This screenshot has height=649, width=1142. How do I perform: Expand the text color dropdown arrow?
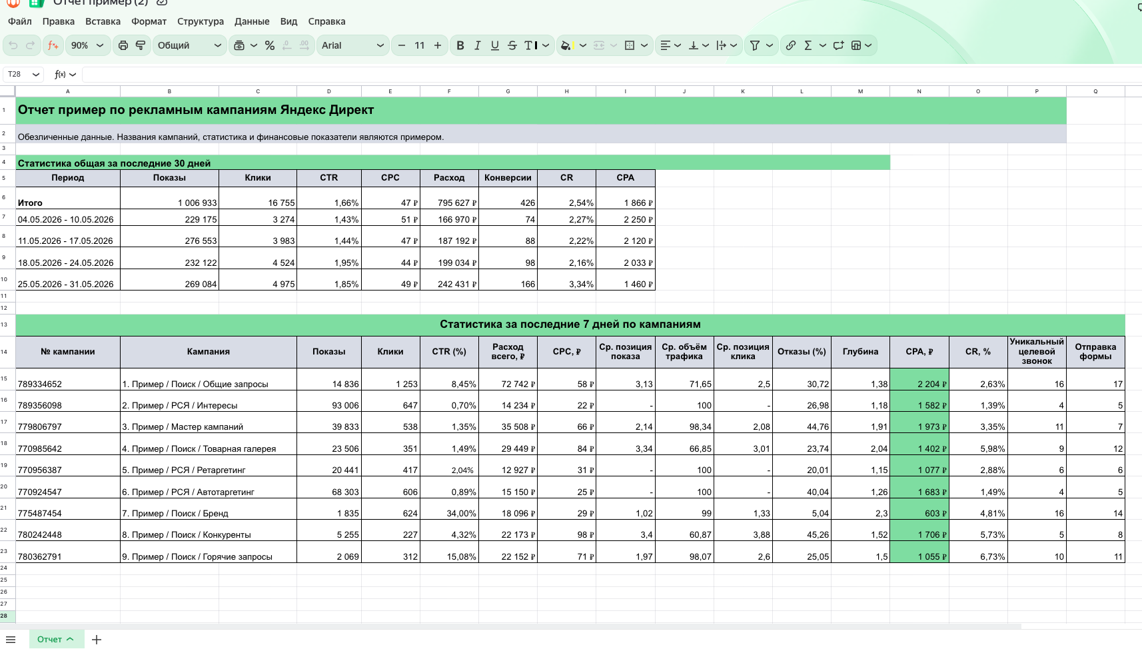[x=546, y=45]
